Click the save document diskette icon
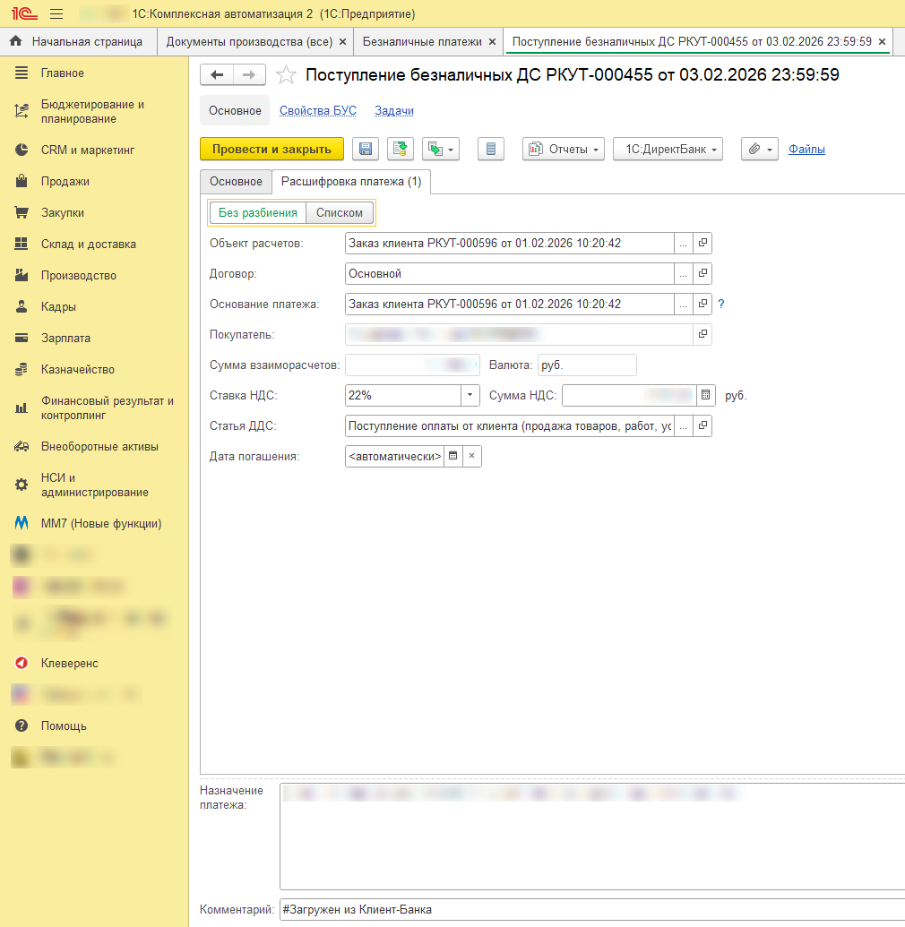The image size is (905, 927). pyautogui.click(x=366, y=149)
